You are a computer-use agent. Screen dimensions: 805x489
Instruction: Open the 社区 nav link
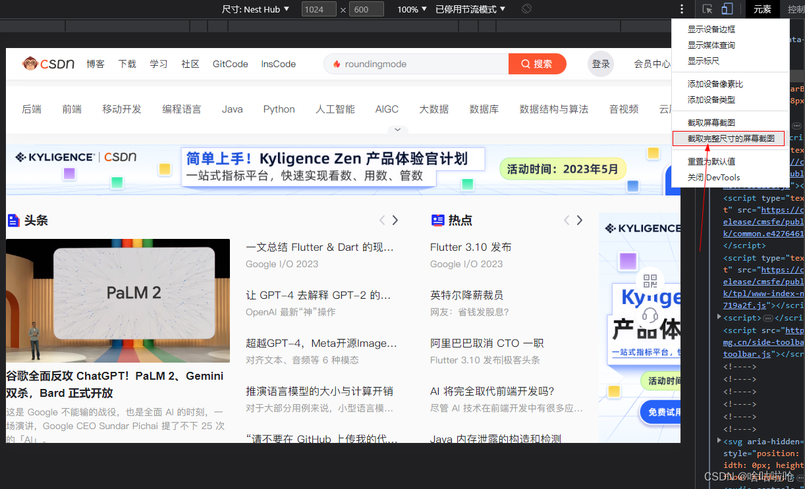[x=190, y=64]
